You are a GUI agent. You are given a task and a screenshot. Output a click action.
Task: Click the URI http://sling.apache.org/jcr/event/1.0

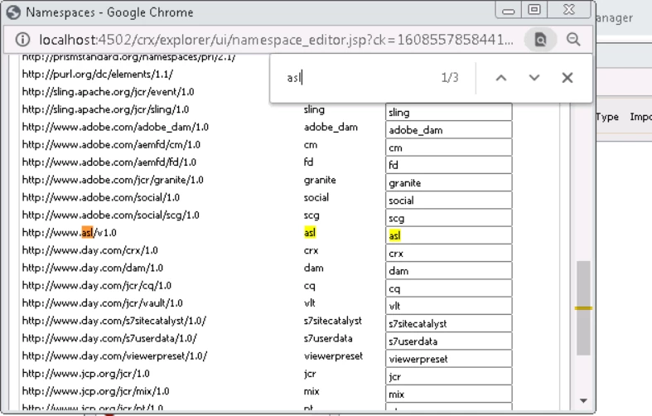108,92
